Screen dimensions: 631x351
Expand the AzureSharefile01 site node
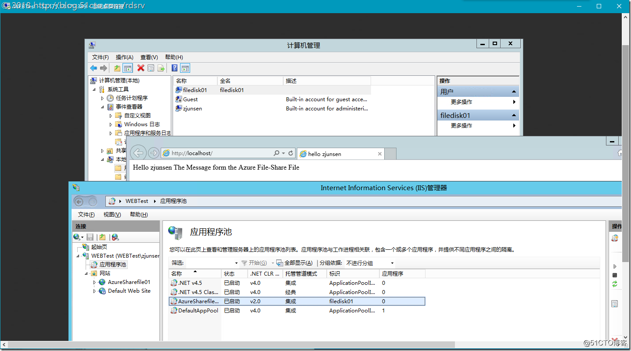point(94,282)
